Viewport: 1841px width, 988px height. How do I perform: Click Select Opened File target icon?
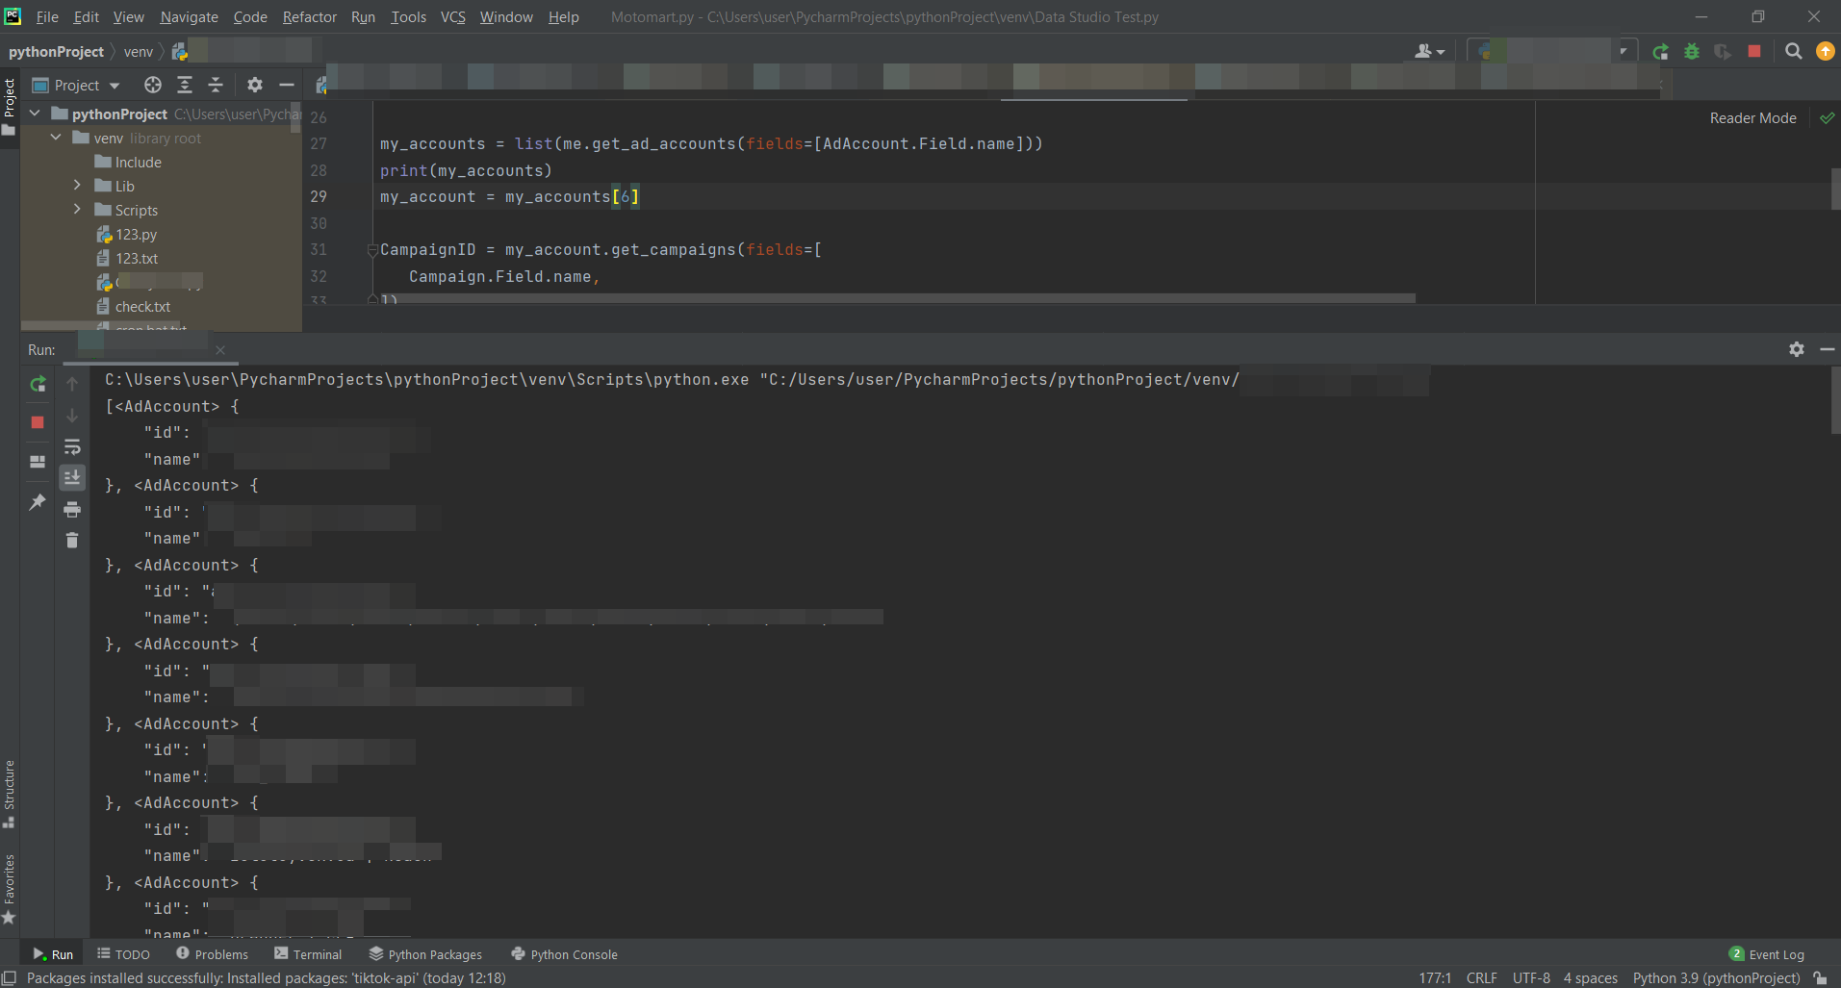pyautogui.click(x=153, y=86)
